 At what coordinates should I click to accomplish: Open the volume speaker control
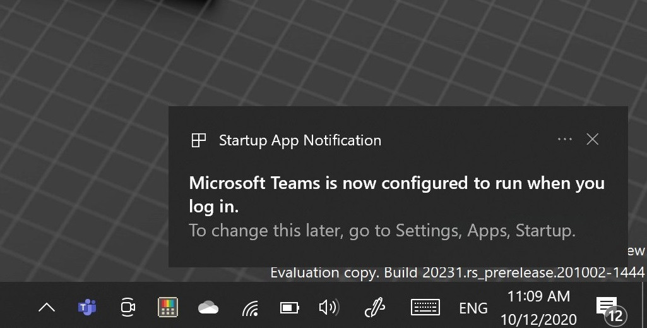pos(328,308)
